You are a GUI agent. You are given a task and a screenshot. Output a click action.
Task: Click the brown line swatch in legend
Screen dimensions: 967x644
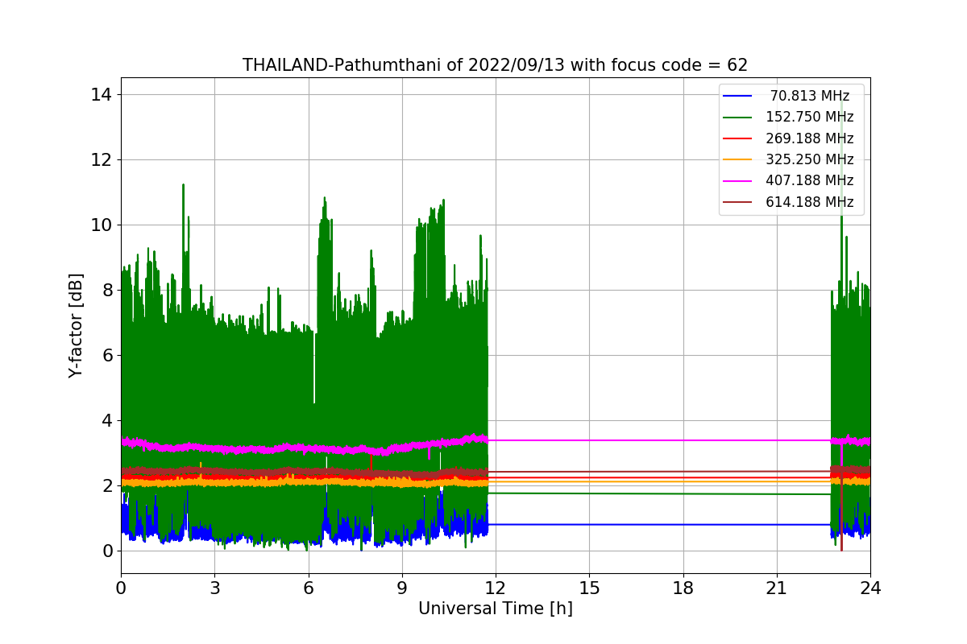(738, 202)
